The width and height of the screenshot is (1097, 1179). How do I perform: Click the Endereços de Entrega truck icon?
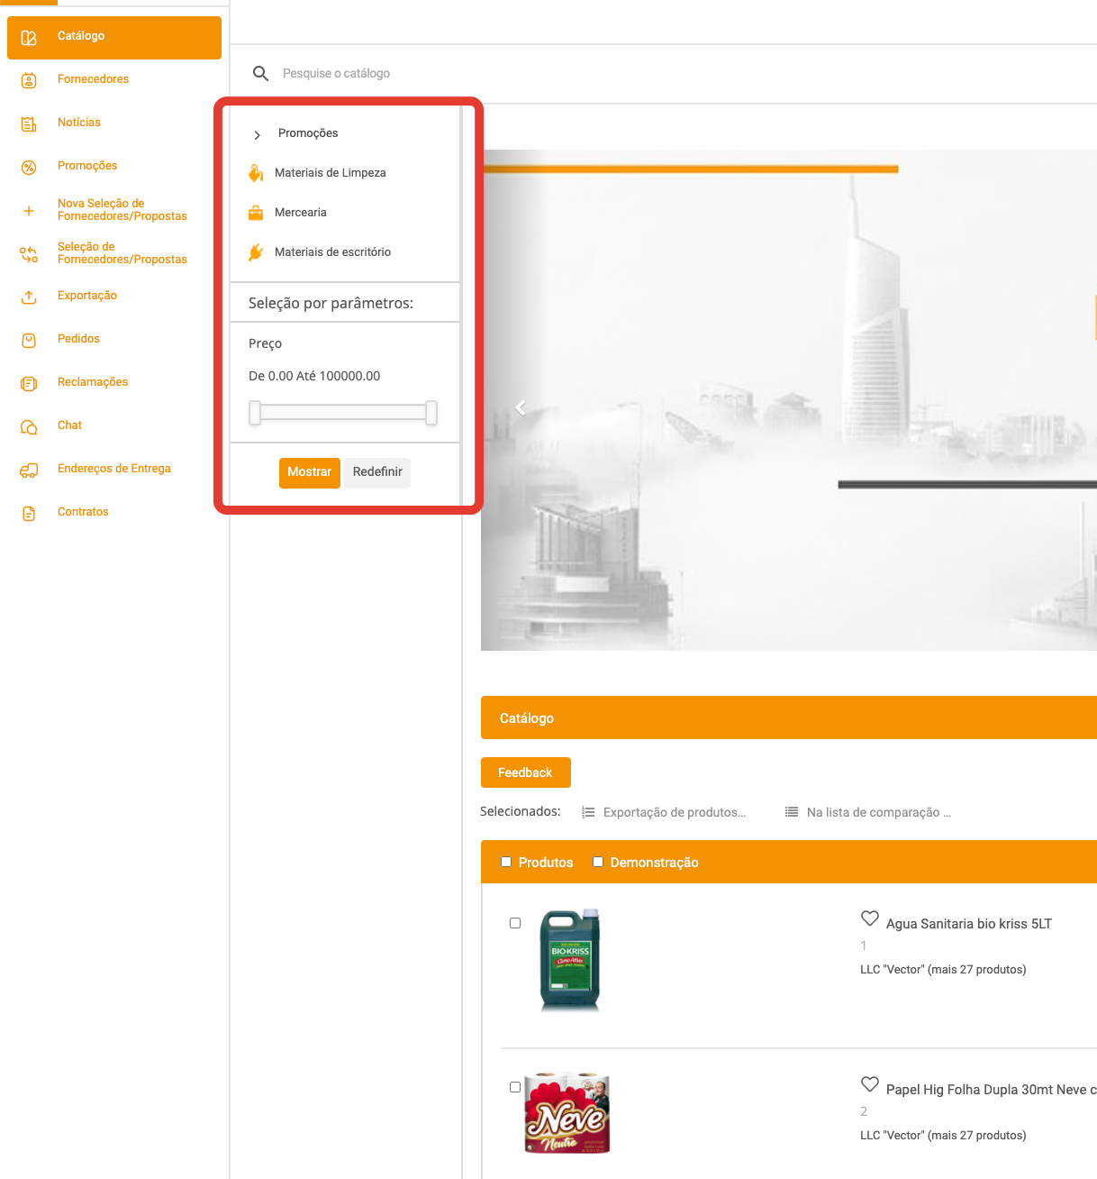[x=29, y=470]
